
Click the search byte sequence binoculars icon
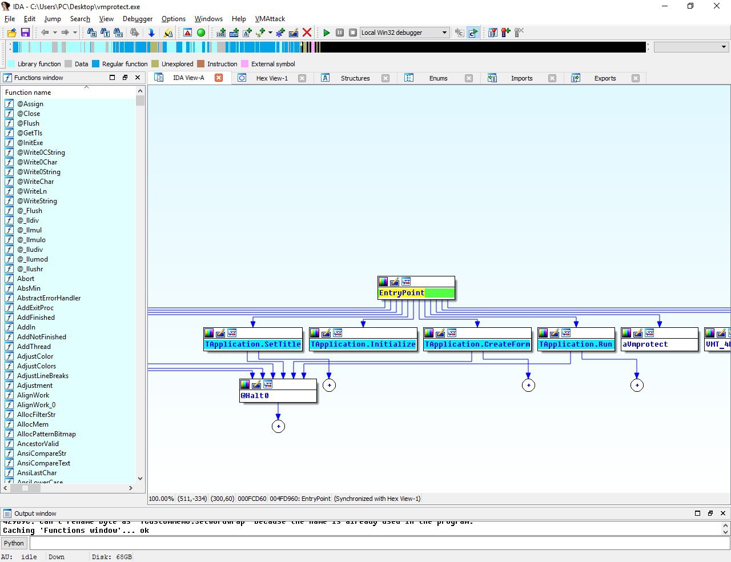[118, 33]
